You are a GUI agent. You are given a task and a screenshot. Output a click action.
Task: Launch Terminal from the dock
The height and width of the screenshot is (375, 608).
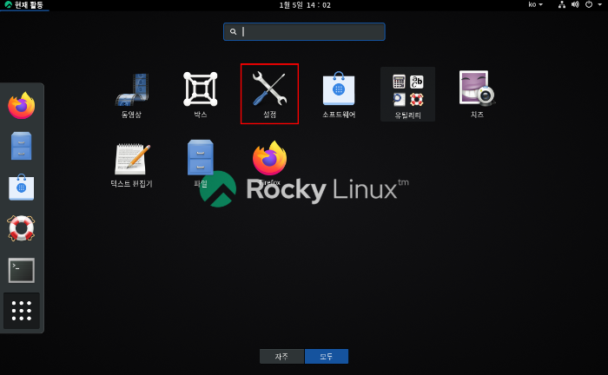coord(22,270)
